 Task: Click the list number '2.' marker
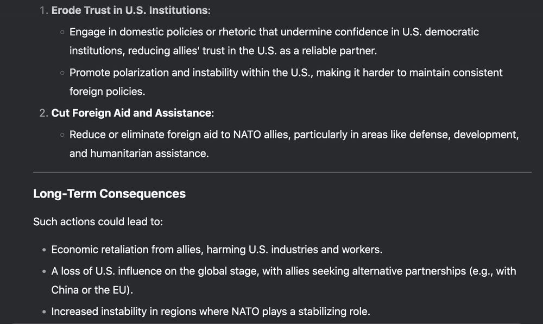point(43,113)
